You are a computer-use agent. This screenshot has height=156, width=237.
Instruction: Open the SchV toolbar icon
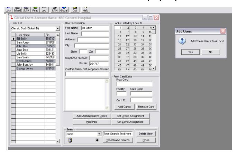[26, 10]
